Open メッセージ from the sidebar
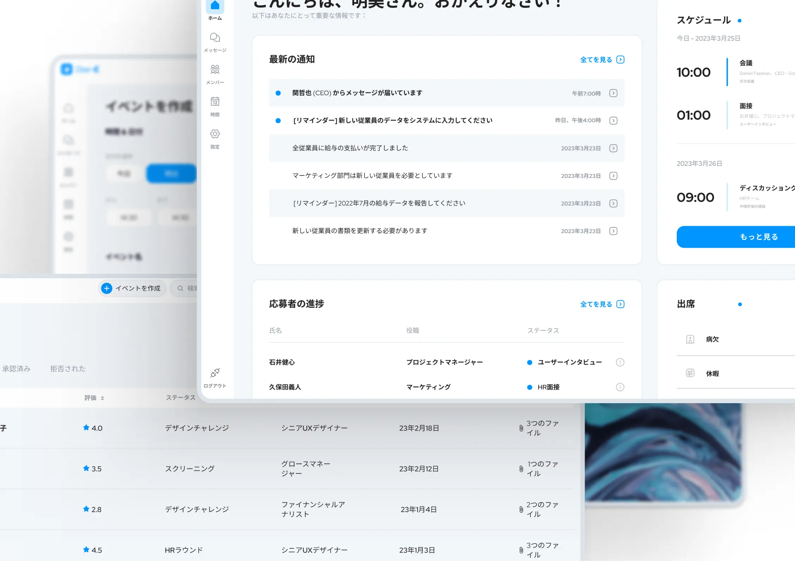This screenshot has height=561, width=795. [x=215, y=38]
